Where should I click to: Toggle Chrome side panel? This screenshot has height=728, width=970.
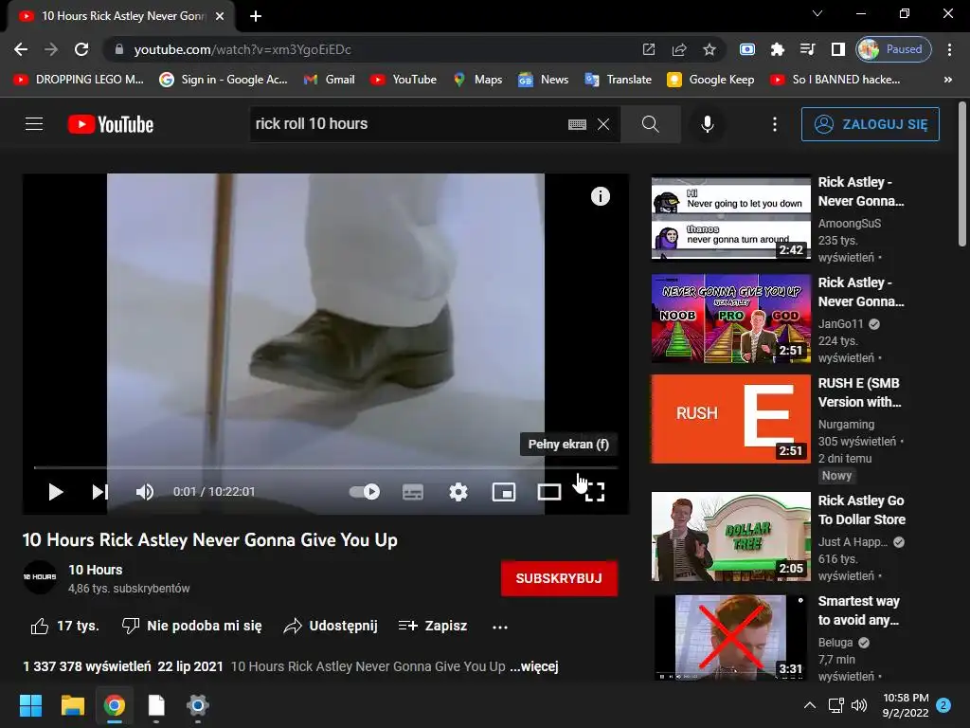click(837, 49)
